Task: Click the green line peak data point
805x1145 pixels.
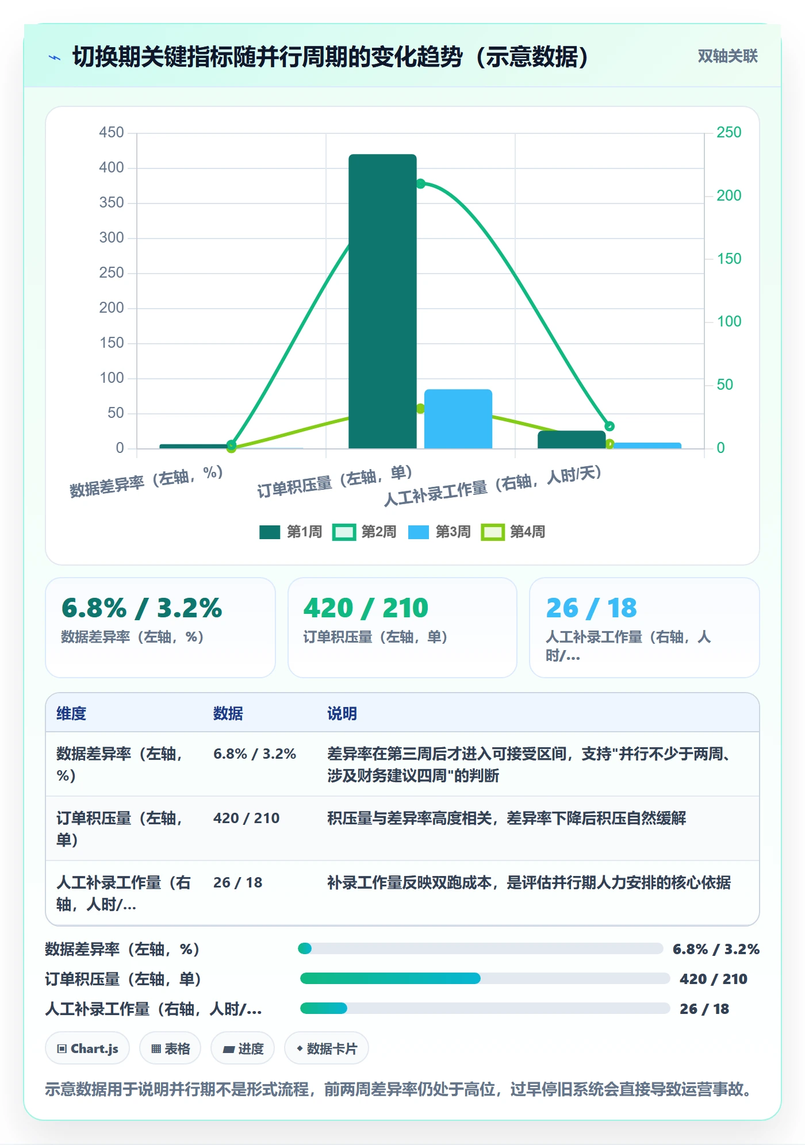Action: click(420, 184)
